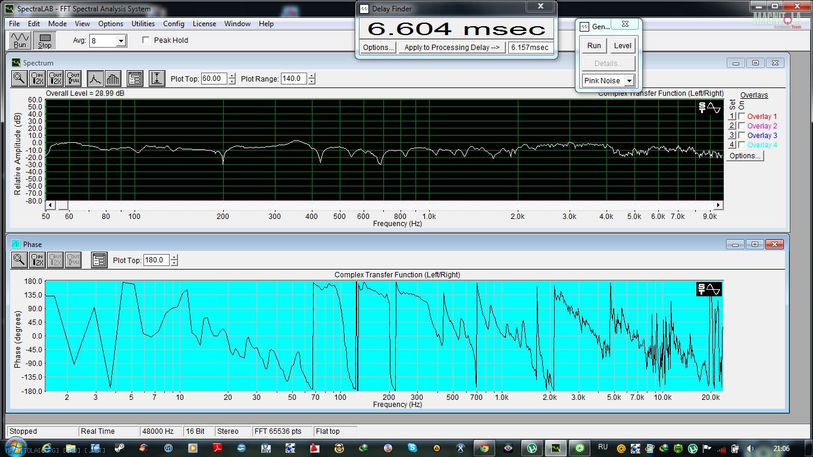This screenshot has width=813, height=457.
Task: Zoom in 2X on Phase plot
Action: (37, 259)
